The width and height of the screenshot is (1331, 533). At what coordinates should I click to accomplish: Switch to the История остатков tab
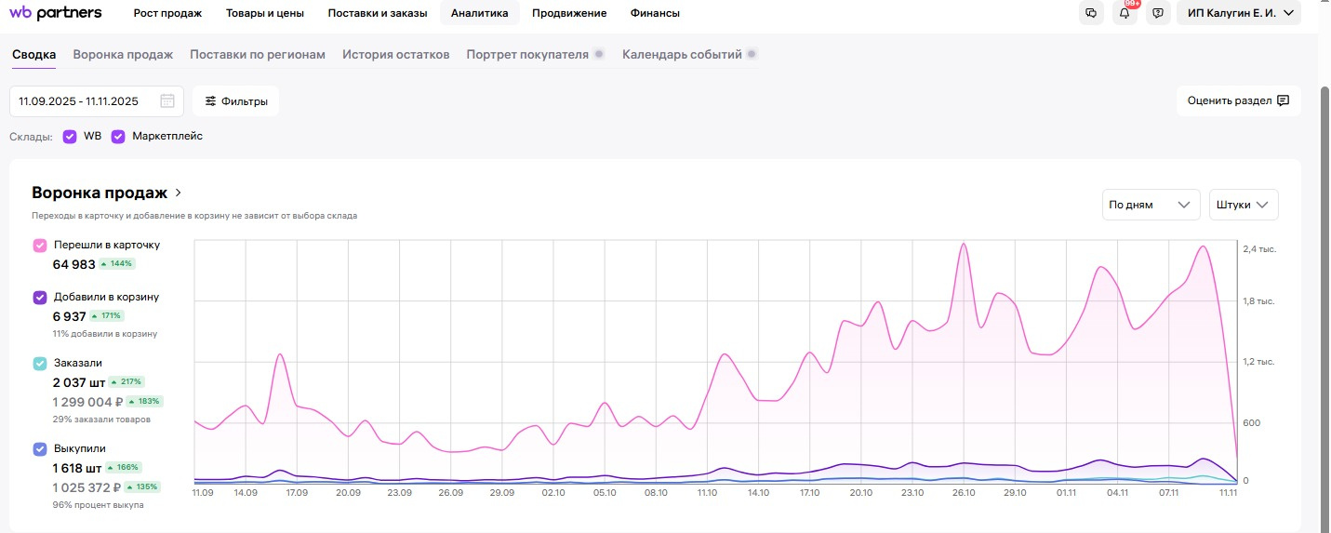click(x=396, y=54)
